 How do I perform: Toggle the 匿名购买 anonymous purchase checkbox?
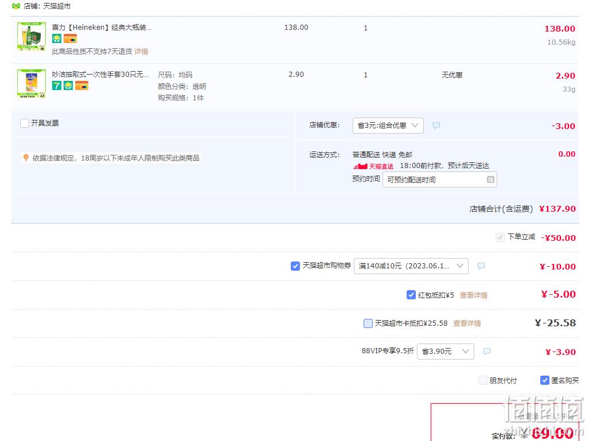tap(545, 380)
